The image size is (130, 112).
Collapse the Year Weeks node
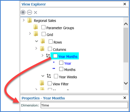click(43, 76)
